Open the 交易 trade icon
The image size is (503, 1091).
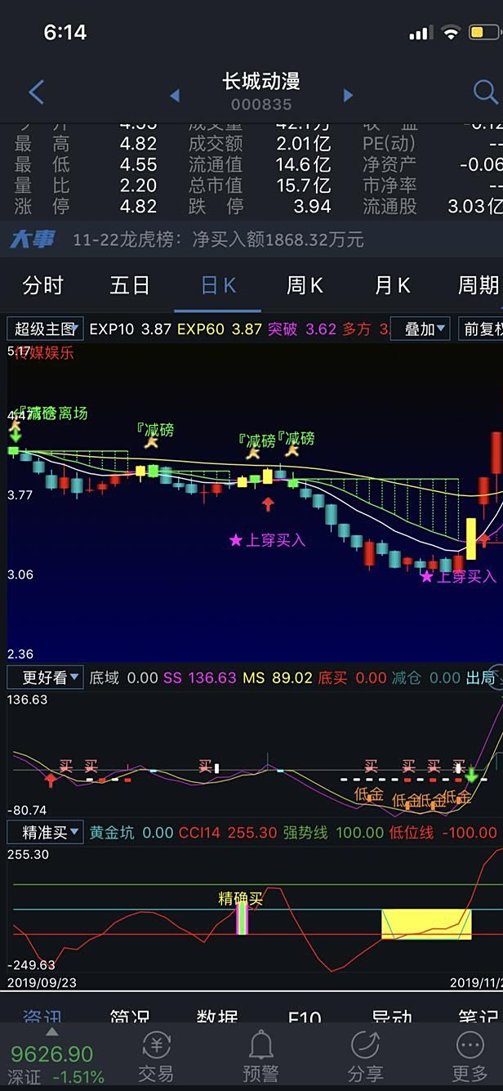point(156,1055)
